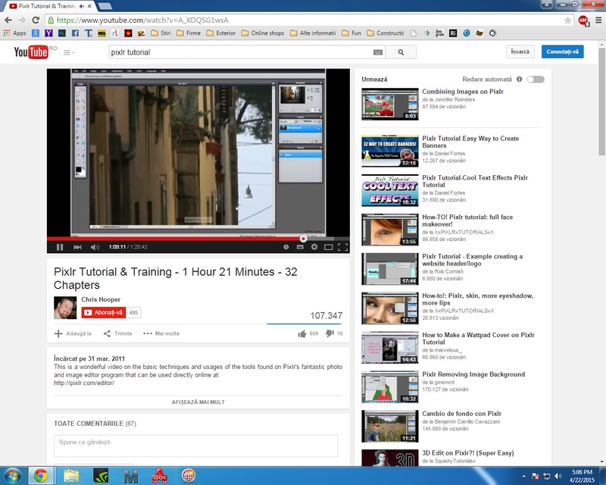Click the autoplay info icon
Image resolution: width=606 pixels, height=485 pixels.
[520, 80]
